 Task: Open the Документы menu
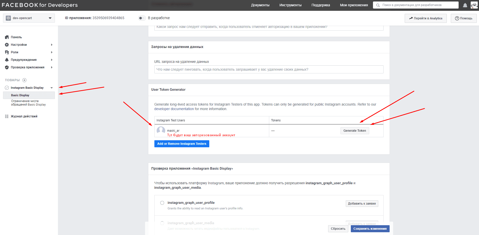[x=260, y=5]
